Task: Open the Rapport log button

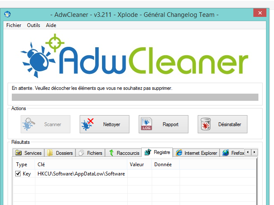Action: pos(164,124)
